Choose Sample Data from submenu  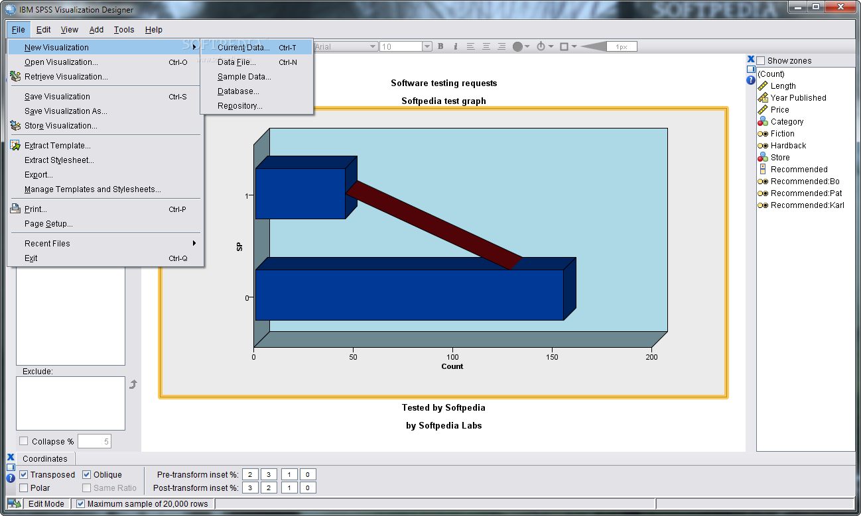pos(257,77)
